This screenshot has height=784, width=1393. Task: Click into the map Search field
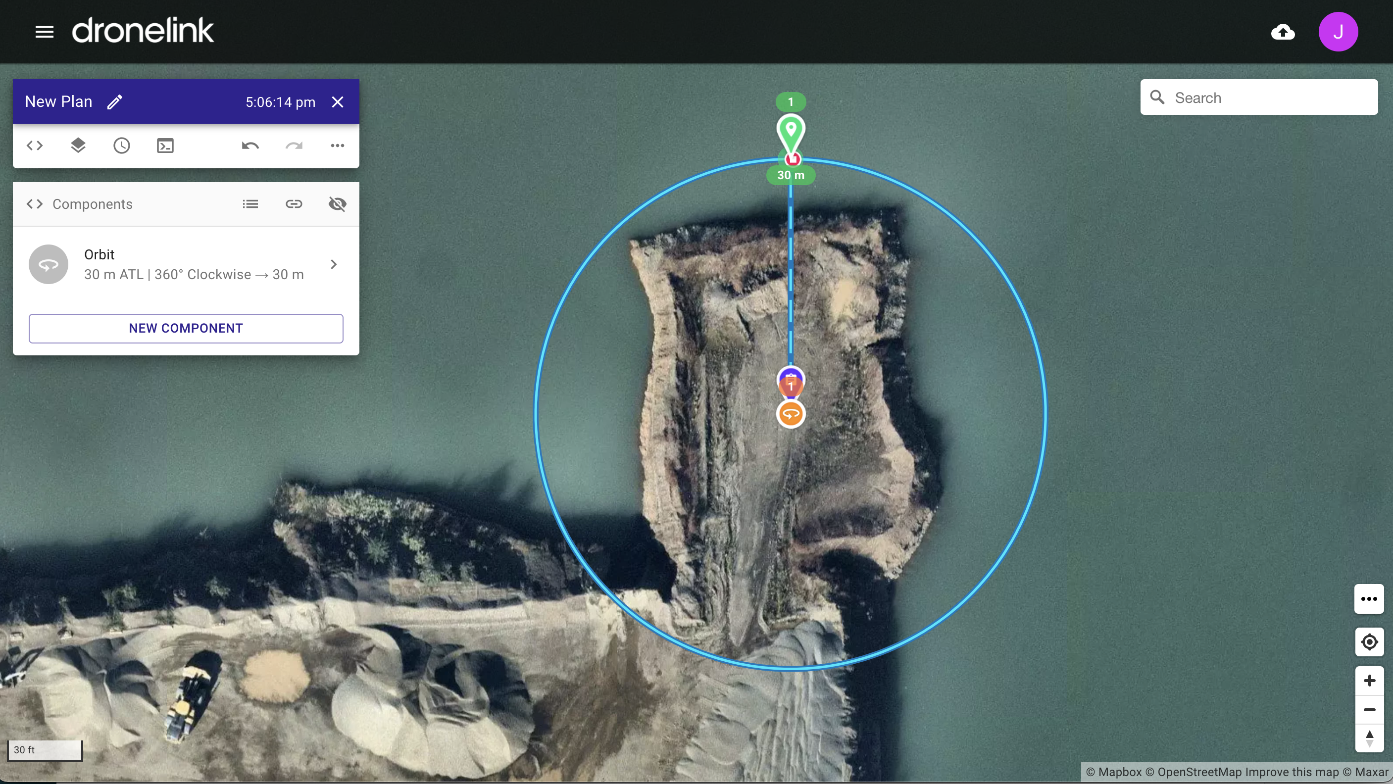click(x=1259, y=98)
